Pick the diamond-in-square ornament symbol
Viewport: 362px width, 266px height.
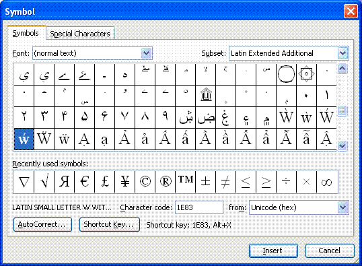tap(307, 75)
